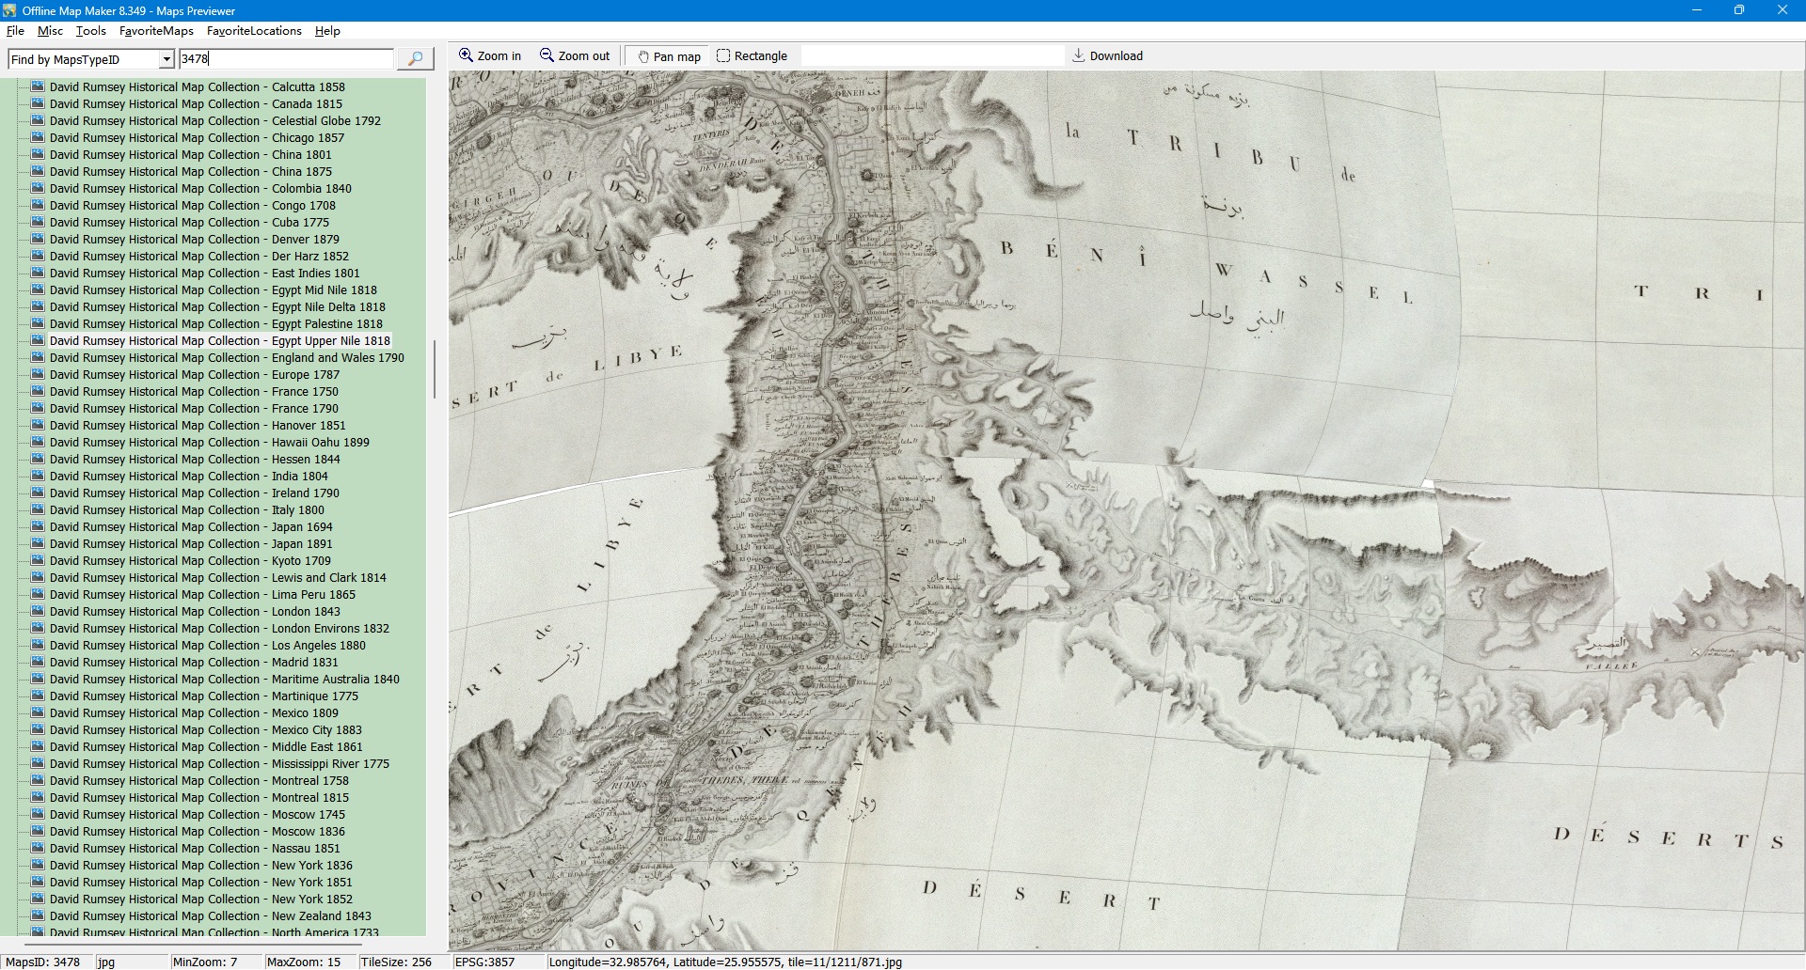The height and width of the screenshot is (970, 1806).
Task: Open the FavoriteLocations menu
Action: 254,31
